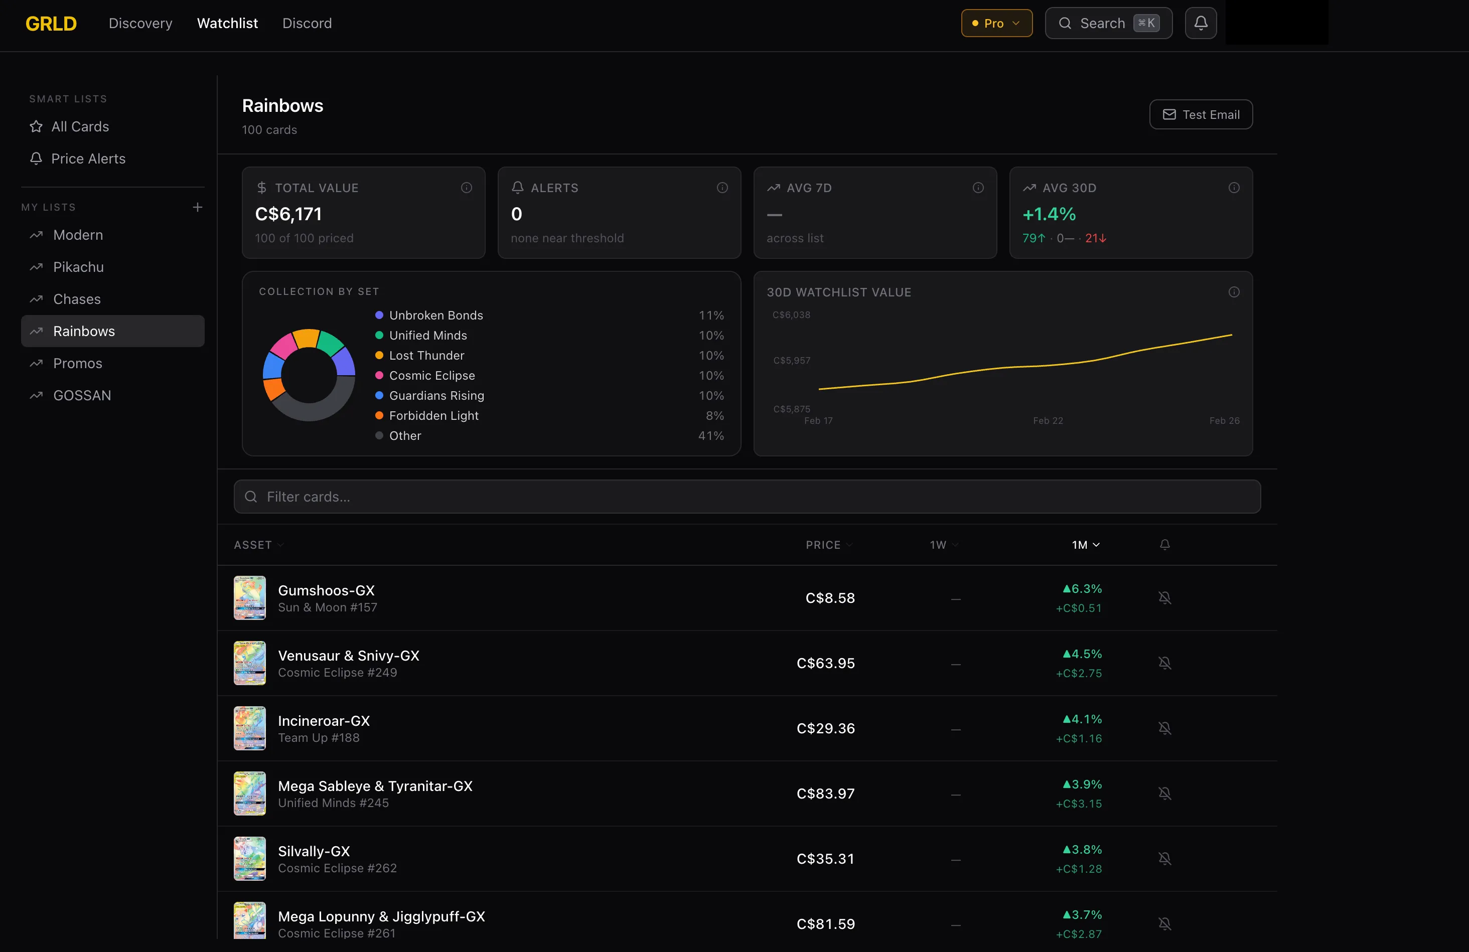Click the info icon on 30D Watchlist Value
The height and width of the screenshot is (952, 1469).
(x=1234, y=292)
